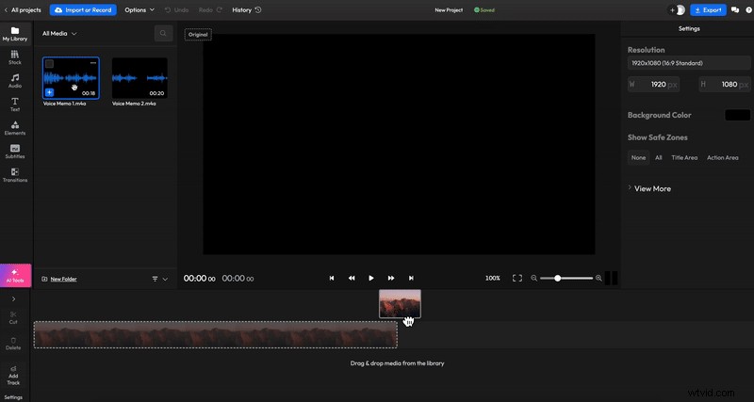Select None safe zone option
This screenshot has width=754, height=402.
pos(639,157)
